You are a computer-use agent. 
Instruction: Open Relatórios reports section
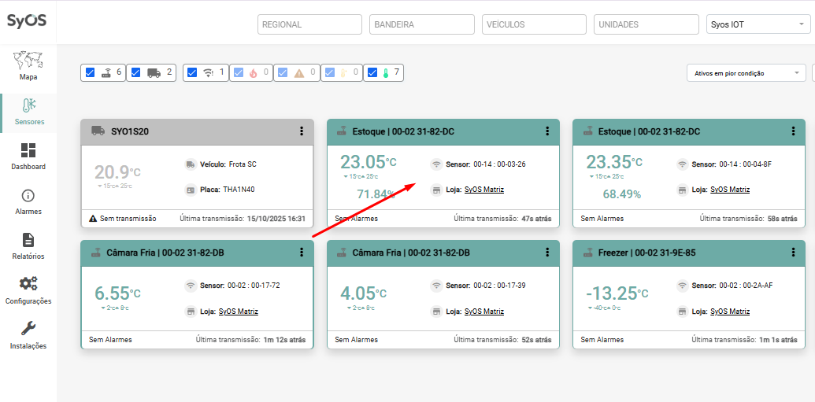click(28, 245)
